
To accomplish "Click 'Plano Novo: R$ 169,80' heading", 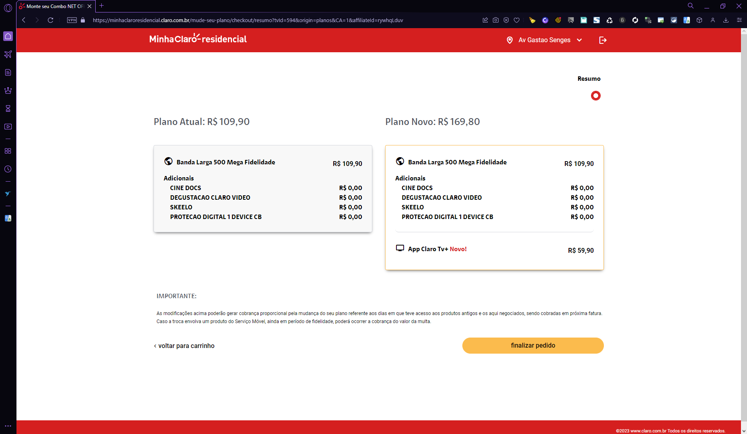I will [x=433, y=122].
